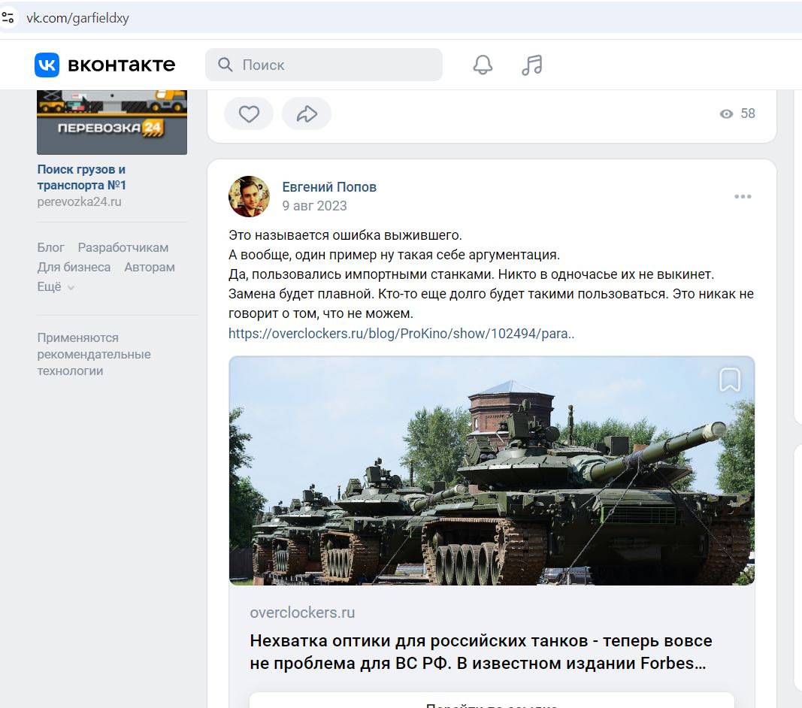The image size is (802, 708).
Task: Open the Евгений Попов author name link
Action: pyautogui.click(x=329, y=187)
